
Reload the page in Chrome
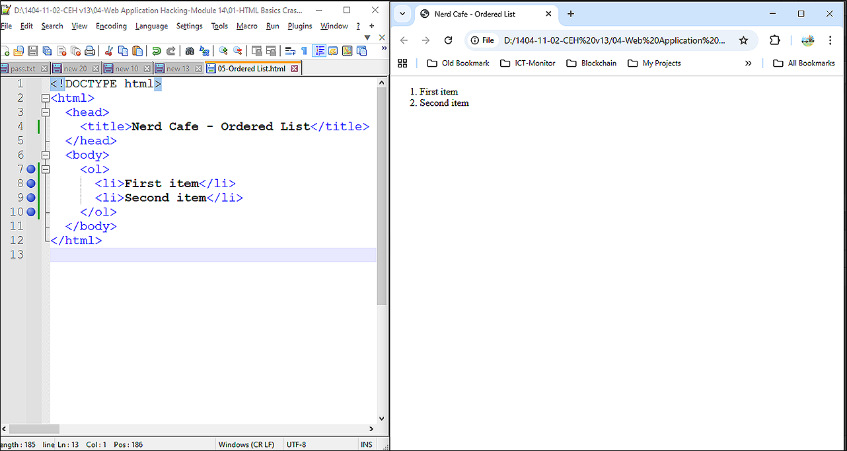pyautogui.click(x=448, y=40)
